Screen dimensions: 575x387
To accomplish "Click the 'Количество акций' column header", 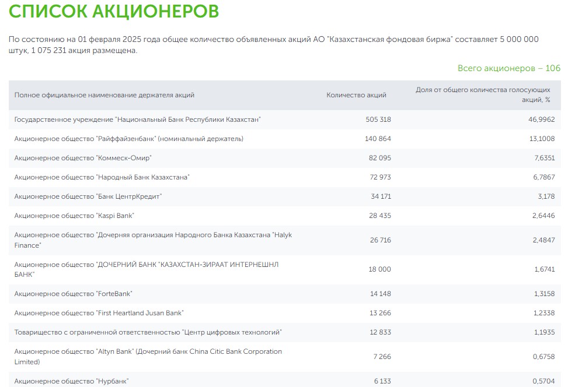I will pyautogui.click(x=356, y=95).
